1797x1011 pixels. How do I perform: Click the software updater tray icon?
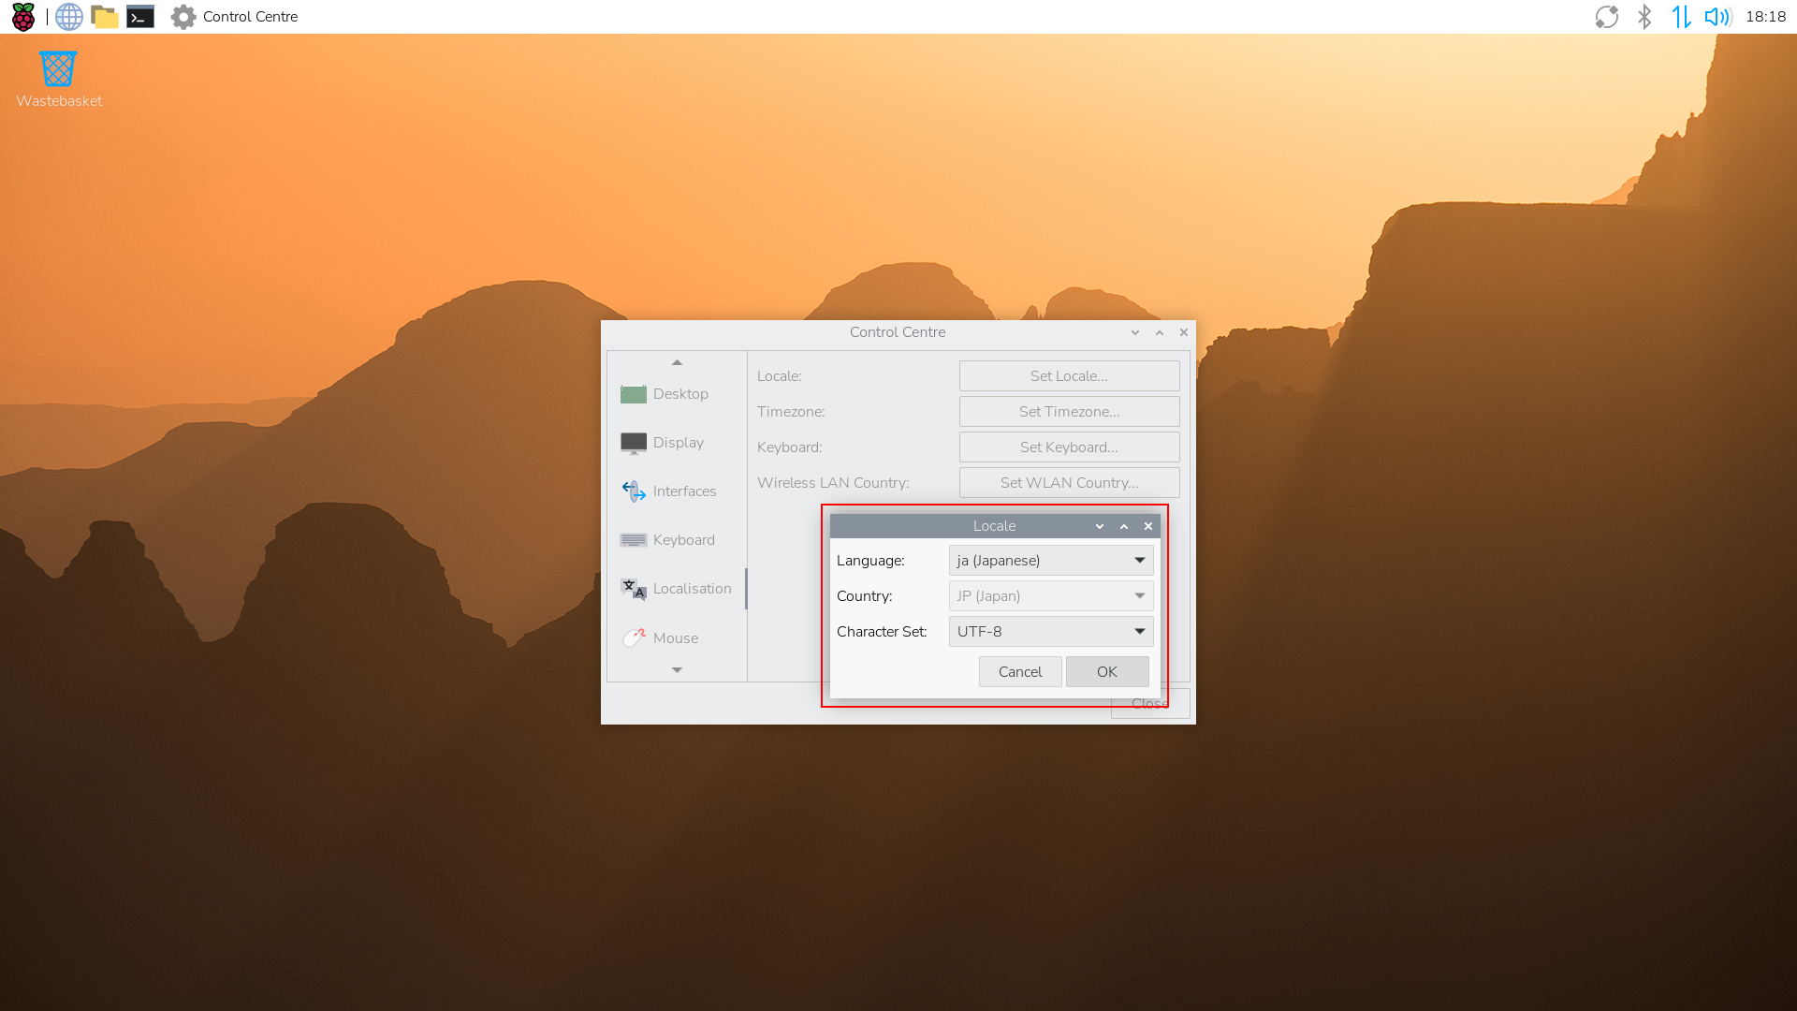pyautogui.click(x=1606, y=17)
